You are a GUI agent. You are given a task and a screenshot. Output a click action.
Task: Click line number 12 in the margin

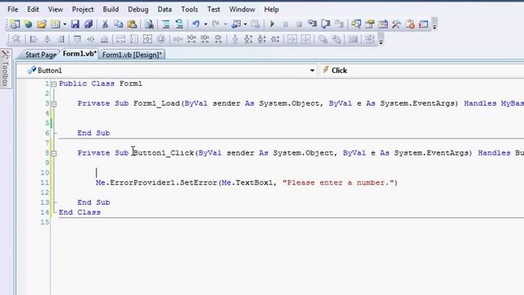click(45, 193)
